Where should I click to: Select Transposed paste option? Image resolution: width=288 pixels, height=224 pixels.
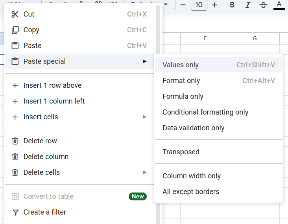pyautogui.click(x=181, y=152)
